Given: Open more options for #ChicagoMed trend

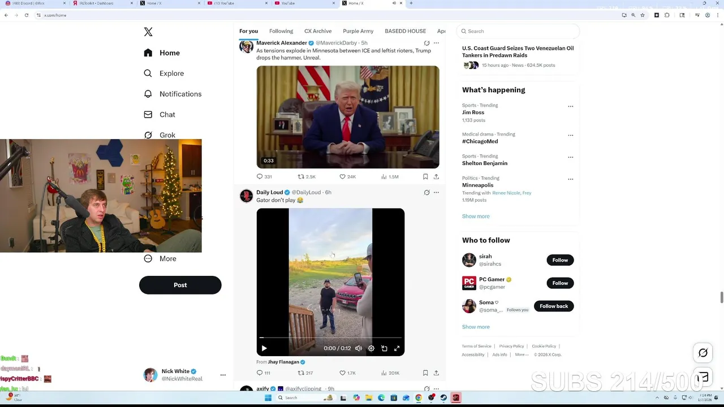Looking at the screenshot, I should click(570, 135).
